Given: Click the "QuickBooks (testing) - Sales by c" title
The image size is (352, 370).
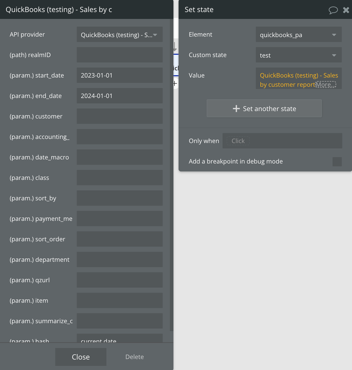Looking at the screenshot, I should click(59, 10).
